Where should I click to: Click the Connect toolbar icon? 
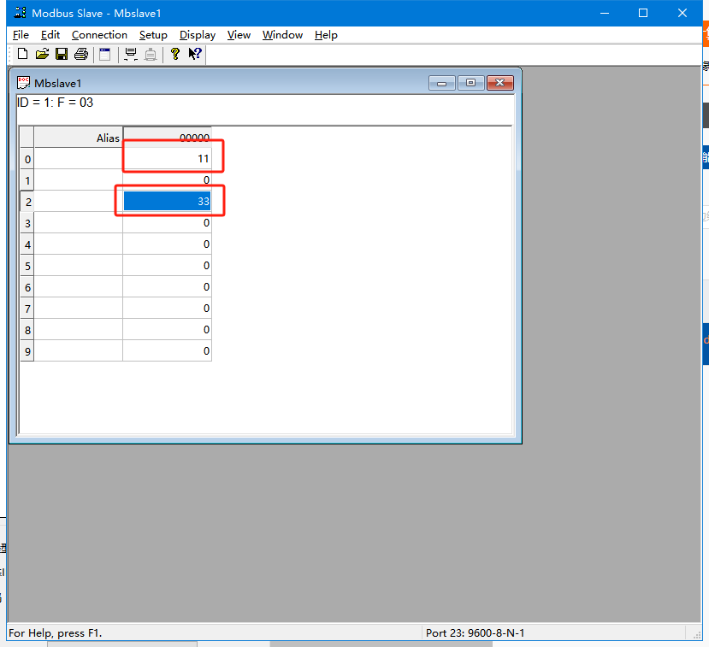click(x=131, y=54)
